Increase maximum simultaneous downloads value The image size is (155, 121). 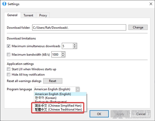click(75, 45)
